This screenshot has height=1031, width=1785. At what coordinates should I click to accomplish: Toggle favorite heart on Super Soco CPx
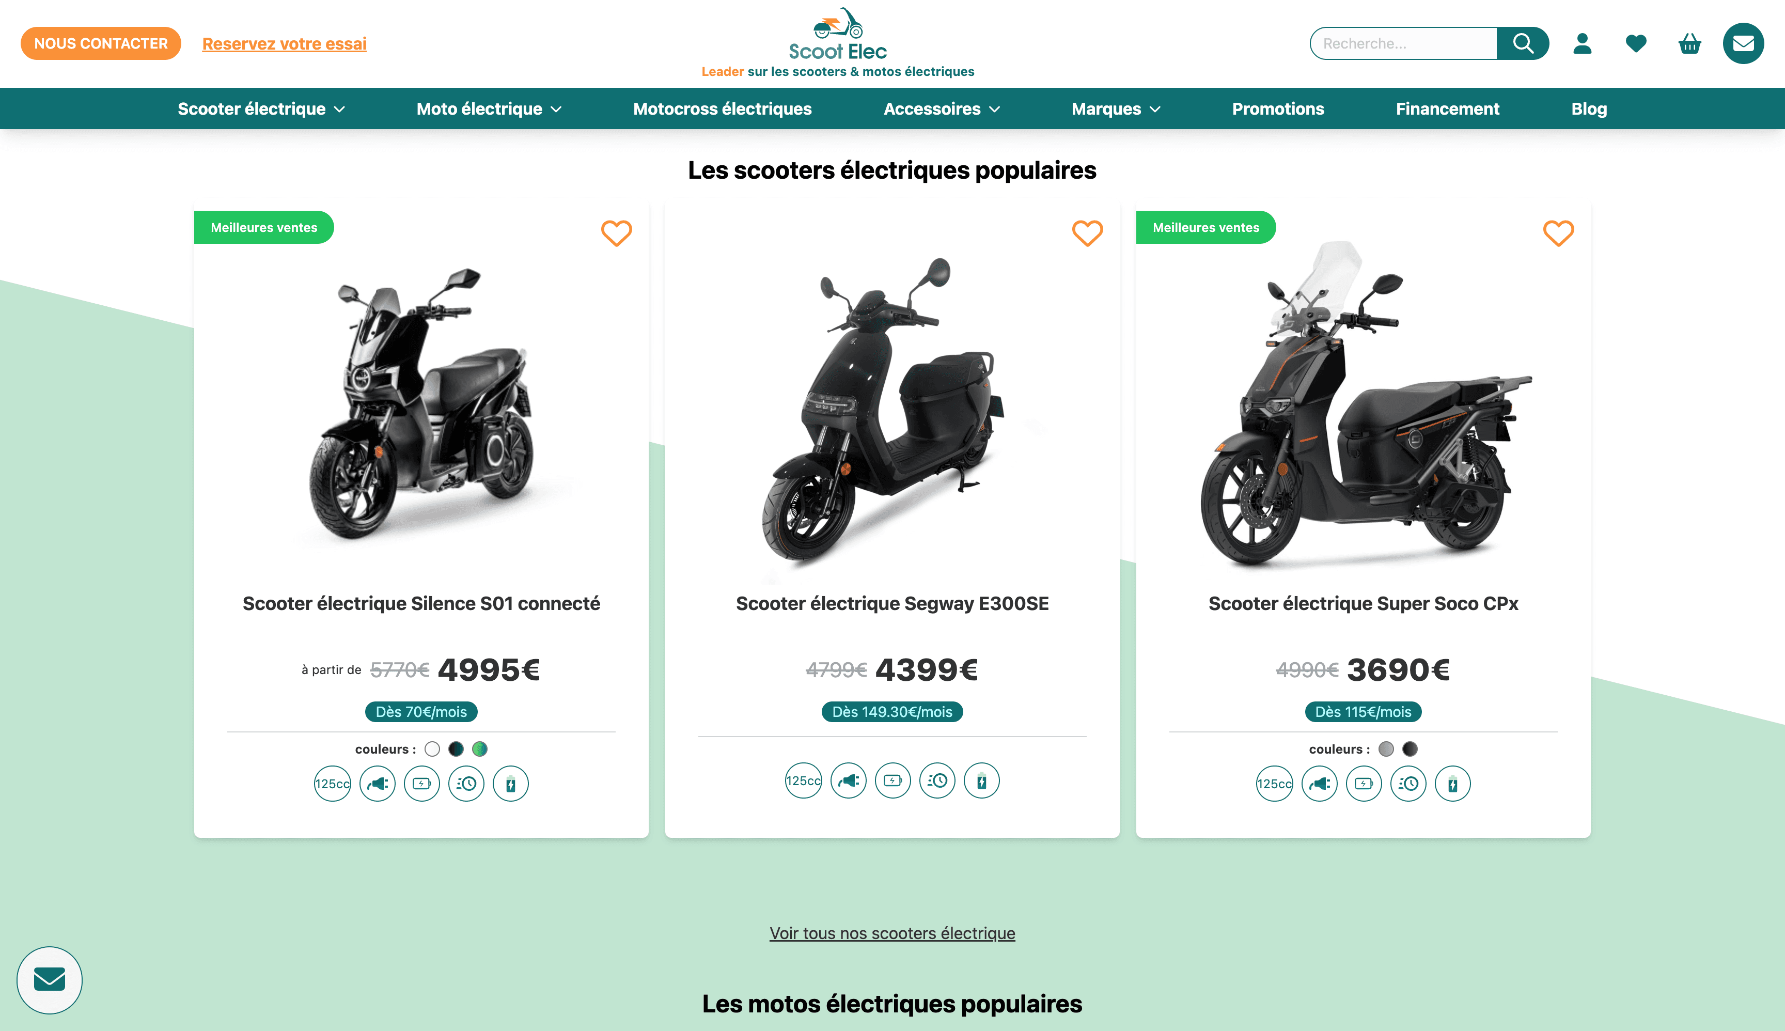pyautogui.click(x=1558, y=232)
